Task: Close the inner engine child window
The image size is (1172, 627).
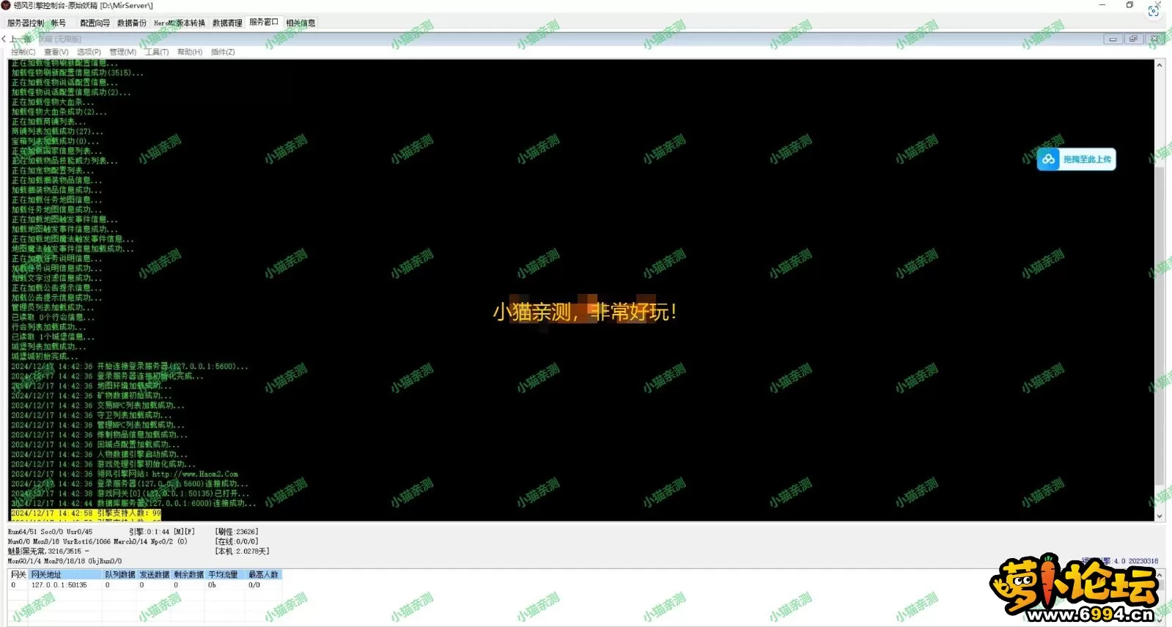Action: 1154,39
